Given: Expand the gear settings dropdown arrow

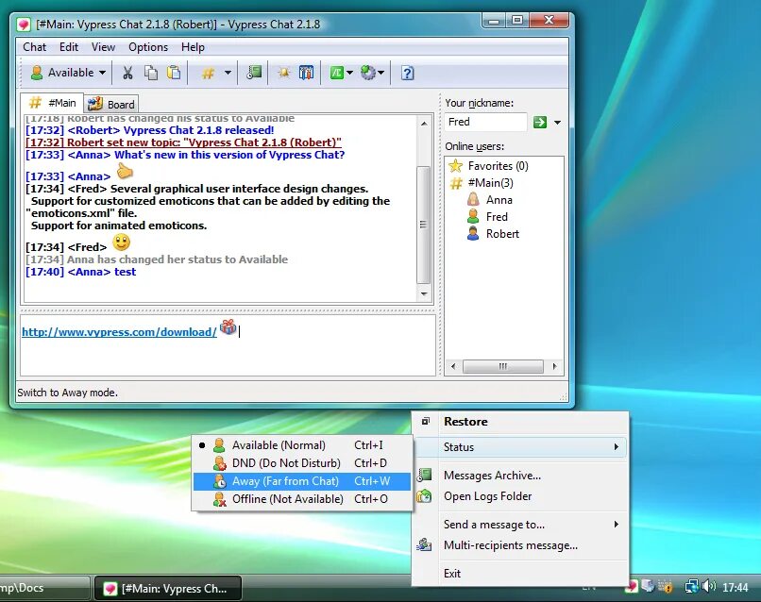Looking at the screenshot, I should click(x=381, y=73).
